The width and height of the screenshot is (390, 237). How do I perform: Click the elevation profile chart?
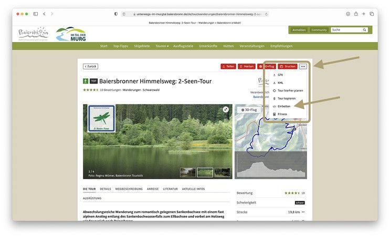click(x=271, y=166)
